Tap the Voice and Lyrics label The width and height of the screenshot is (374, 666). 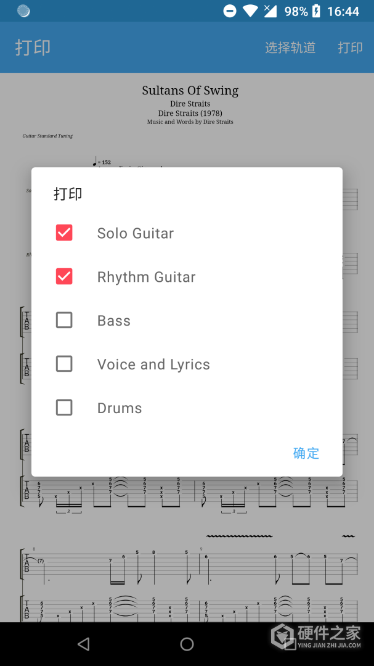pyautogui.click(x=153, y=364)
